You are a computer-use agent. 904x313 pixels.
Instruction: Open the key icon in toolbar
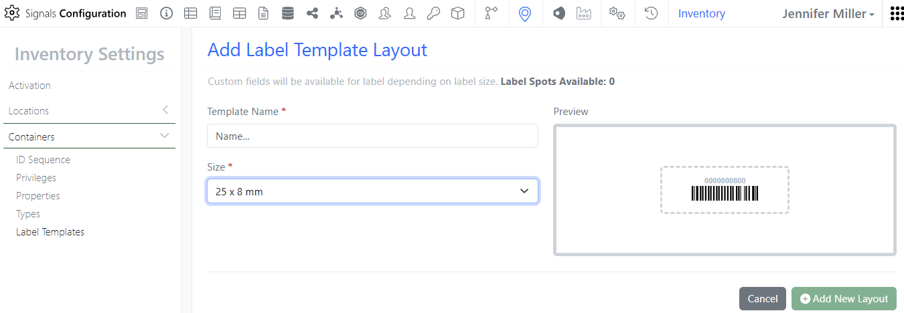[433, 13]
